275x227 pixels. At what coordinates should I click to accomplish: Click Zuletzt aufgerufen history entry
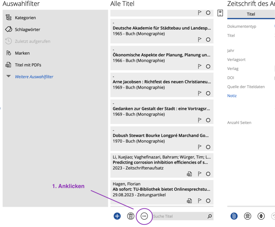pos(28,41)
